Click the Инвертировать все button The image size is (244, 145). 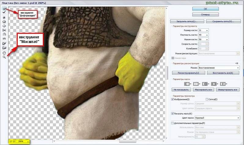[x=227, y=90]
